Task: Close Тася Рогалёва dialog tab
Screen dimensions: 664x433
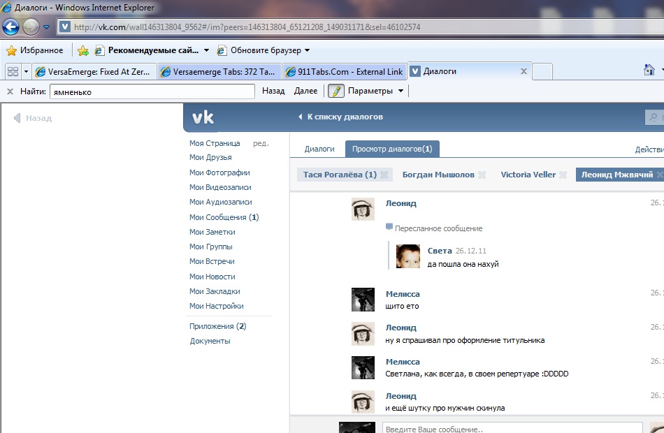Action: (384, 175)
